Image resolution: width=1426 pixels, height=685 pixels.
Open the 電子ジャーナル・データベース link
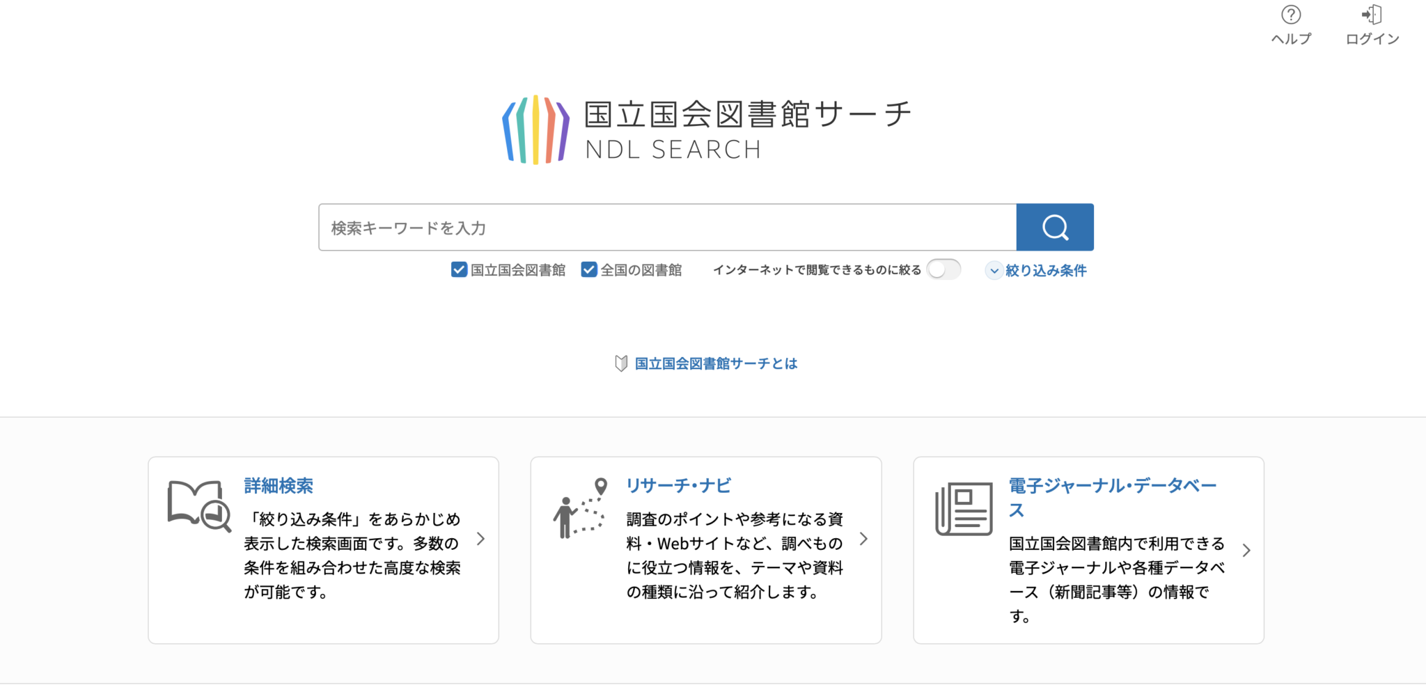pyautogui.click(x=1113, y=497)
